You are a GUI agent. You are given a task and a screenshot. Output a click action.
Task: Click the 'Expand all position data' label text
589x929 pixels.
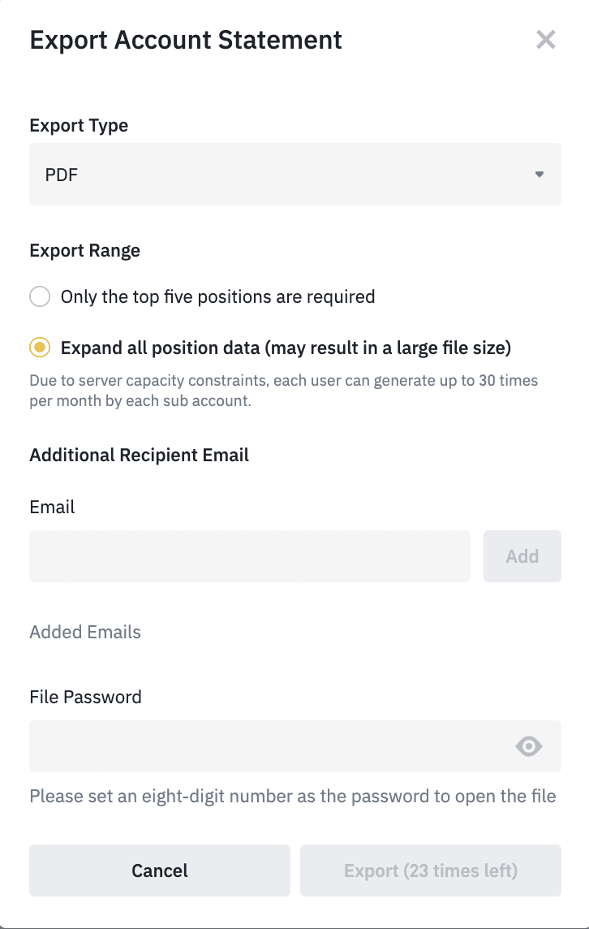(x=286, y=348)
